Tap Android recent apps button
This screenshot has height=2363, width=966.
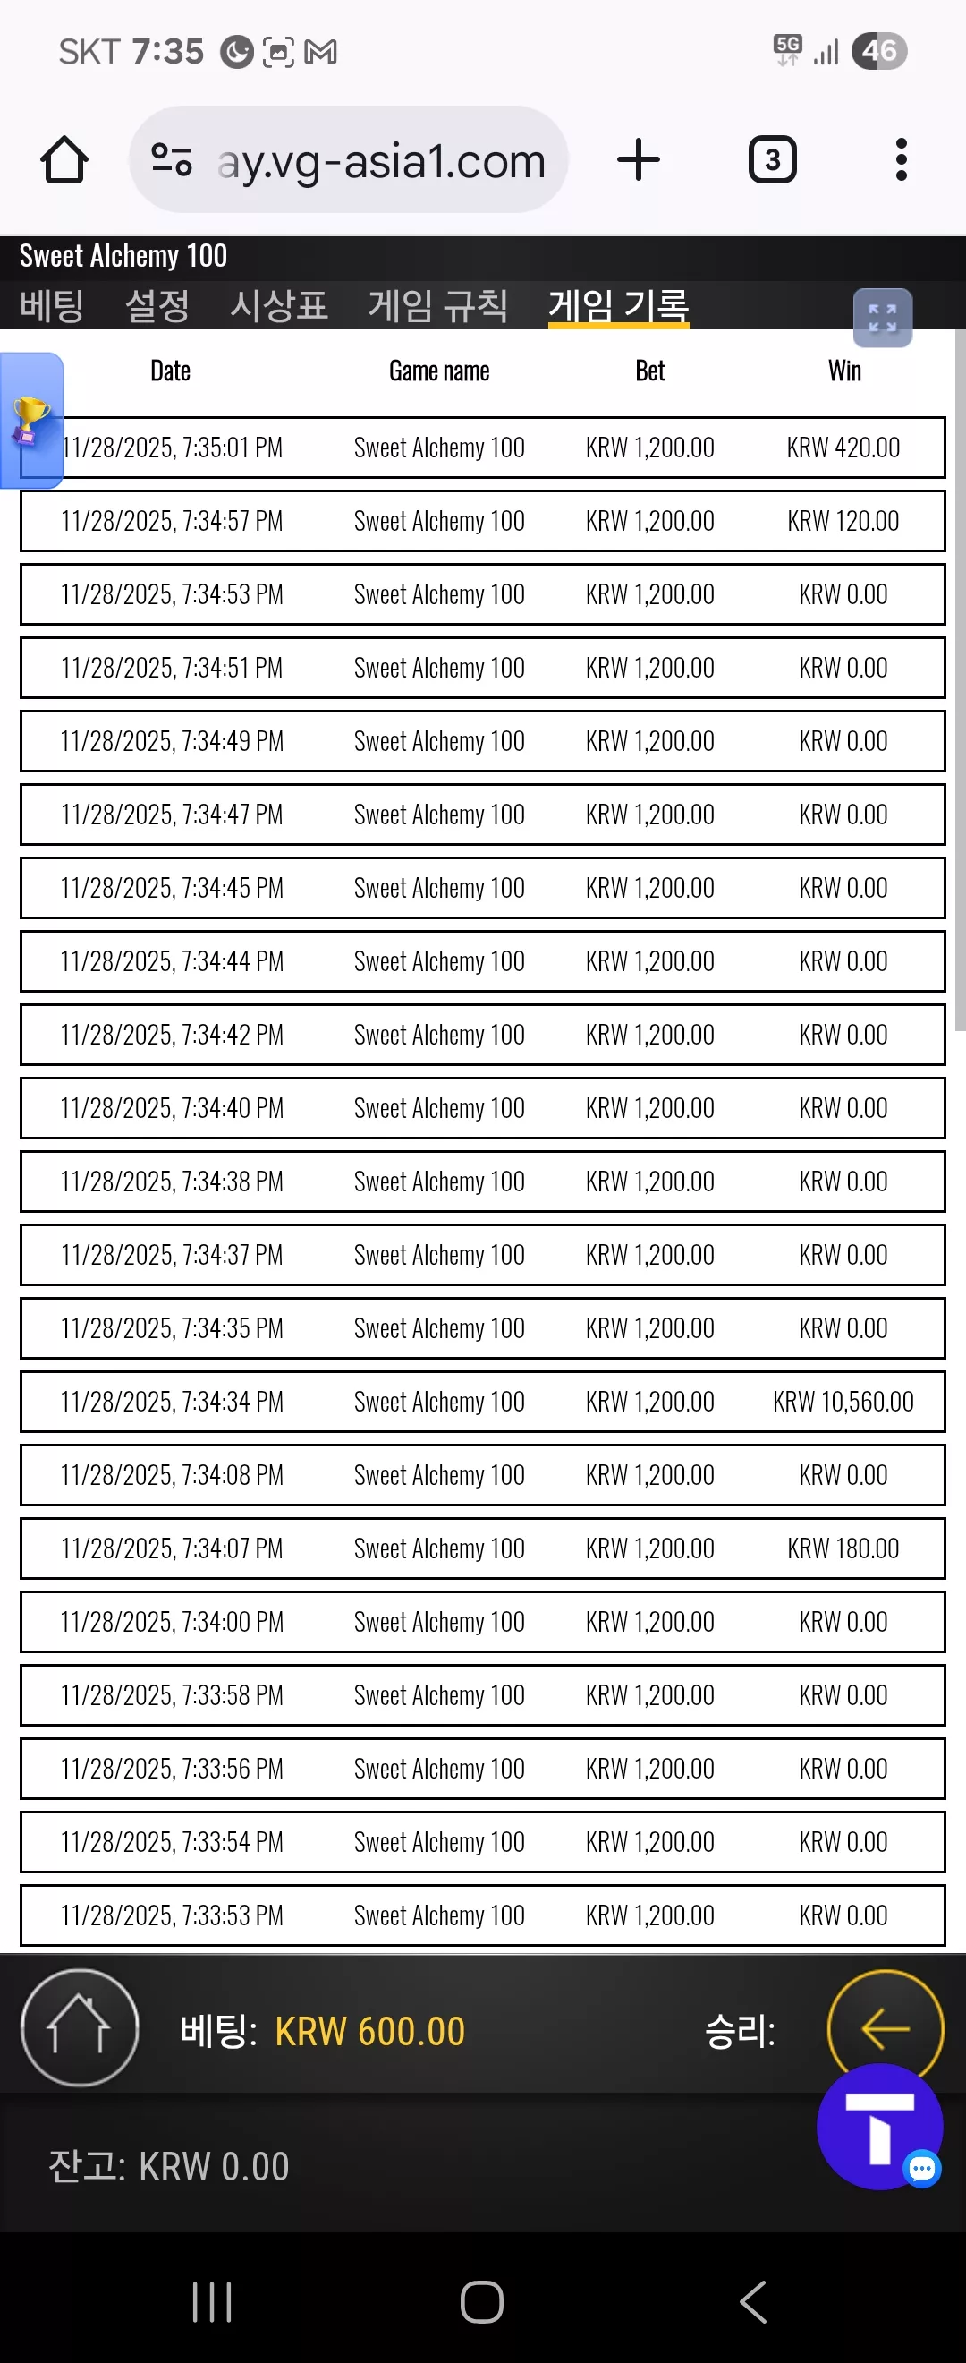tap(212, 2301)
